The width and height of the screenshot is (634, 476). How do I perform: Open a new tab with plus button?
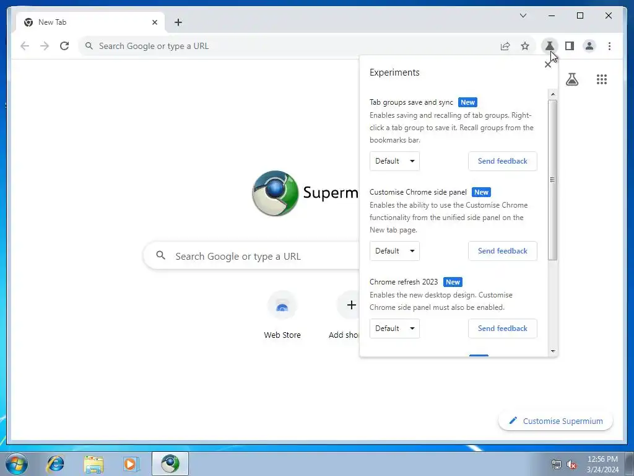point(178,22)
